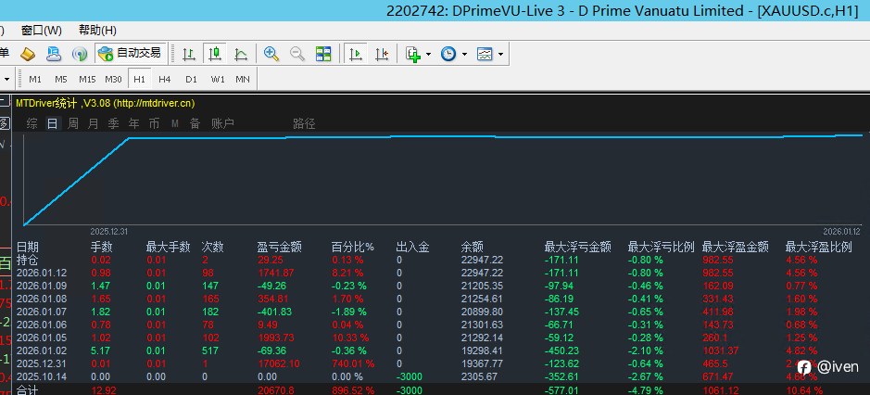Open the 窗口(W) menu
This screenshot has height=395, width=870.
click(42, 31)
